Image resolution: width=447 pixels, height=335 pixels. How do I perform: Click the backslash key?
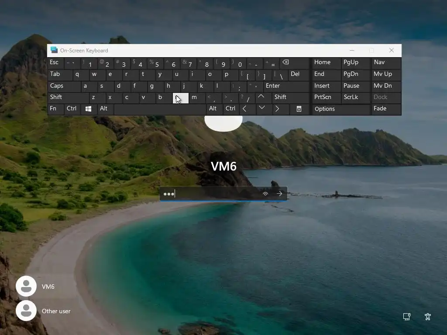[280, 75]
